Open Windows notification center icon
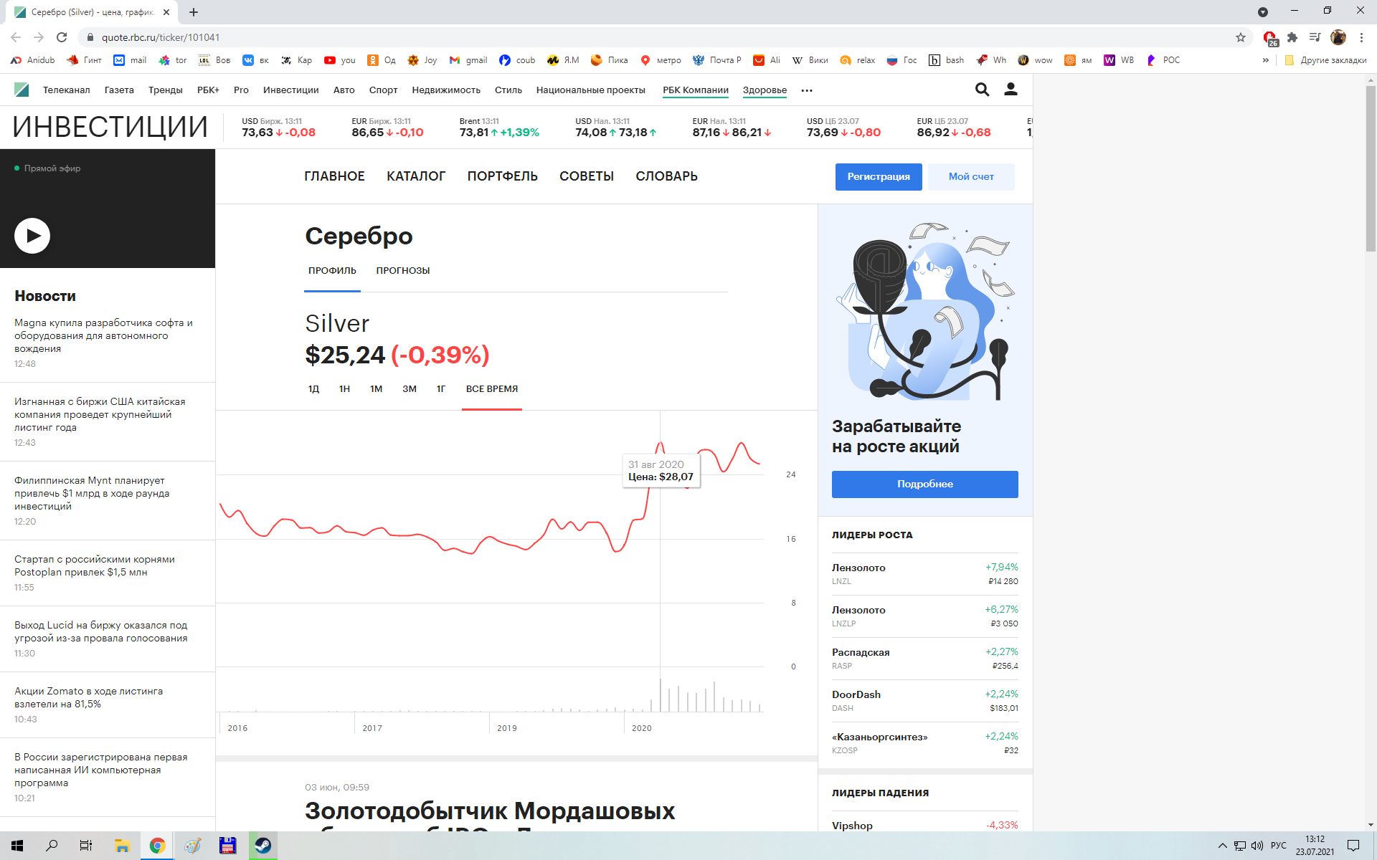 tap(1353, 846)
